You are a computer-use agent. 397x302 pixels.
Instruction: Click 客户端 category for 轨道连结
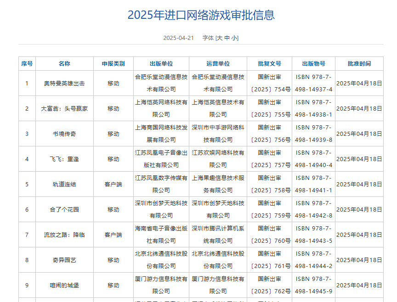point(113,185)
